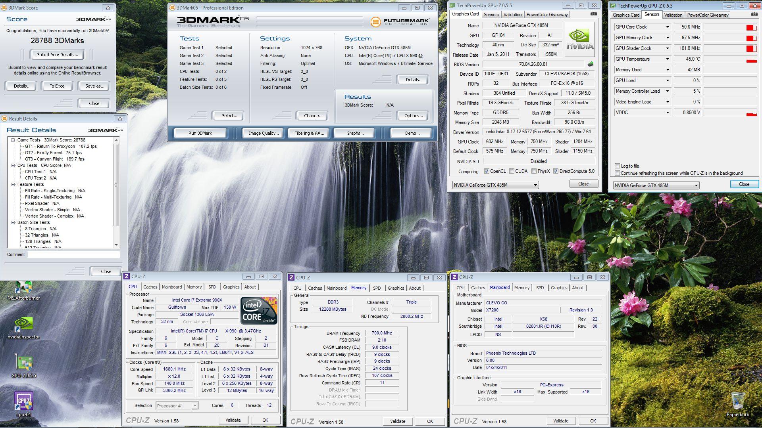Collapse the CPU Tests tree node
762x428 pixels.
[13, 165]
